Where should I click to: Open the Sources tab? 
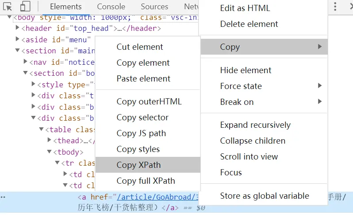[154, 7]
